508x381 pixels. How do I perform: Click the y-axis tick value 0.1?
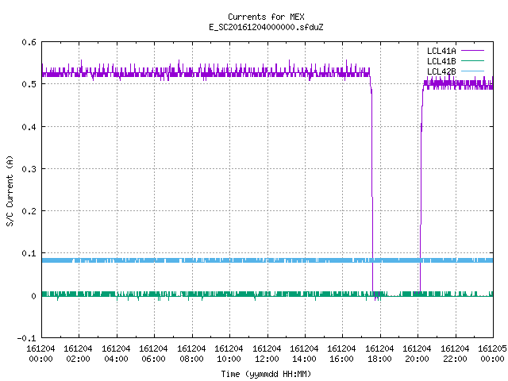click(29, 253)
